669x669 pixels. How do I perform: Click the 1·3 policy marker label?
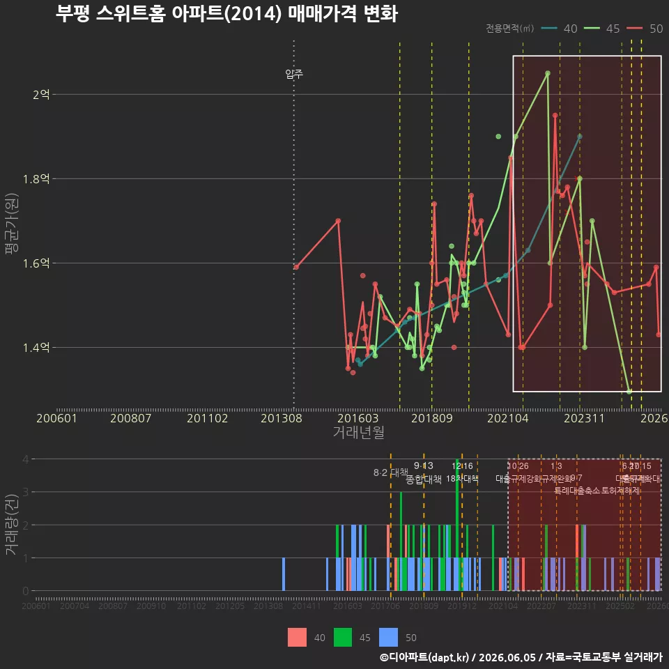point(556,466)
